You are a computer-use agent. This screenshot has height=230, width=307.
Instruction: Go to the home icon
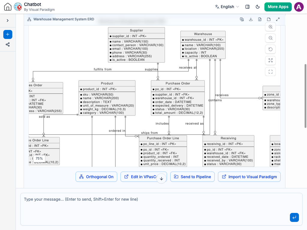(7, 7)
